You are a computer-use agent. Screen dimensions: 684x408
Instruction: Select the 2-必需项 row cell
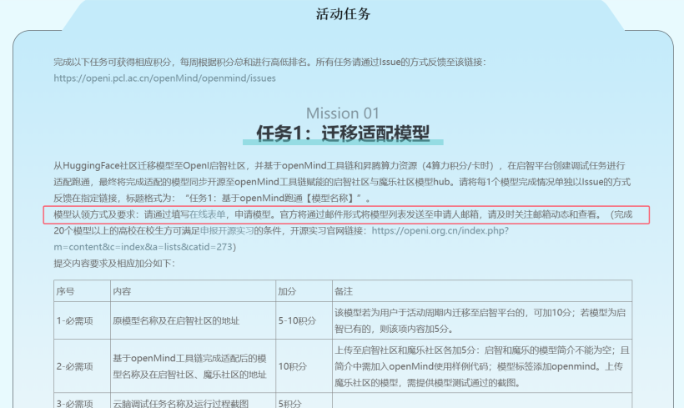82,366
